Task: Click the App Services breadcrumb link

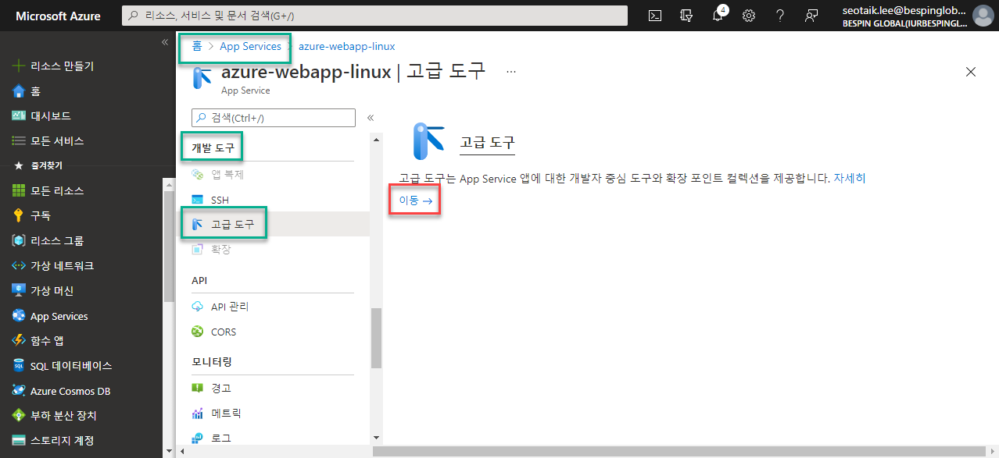Action: (x=250, y=46)
